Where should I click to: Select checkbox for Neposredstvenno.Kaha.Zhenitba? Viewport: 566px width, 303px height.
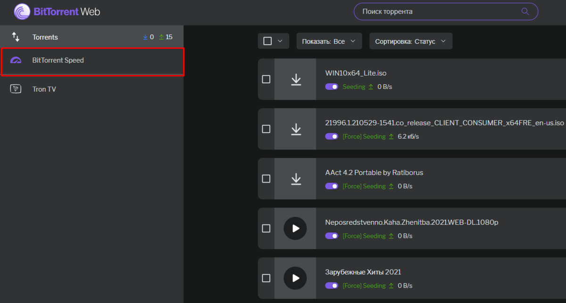266,228
